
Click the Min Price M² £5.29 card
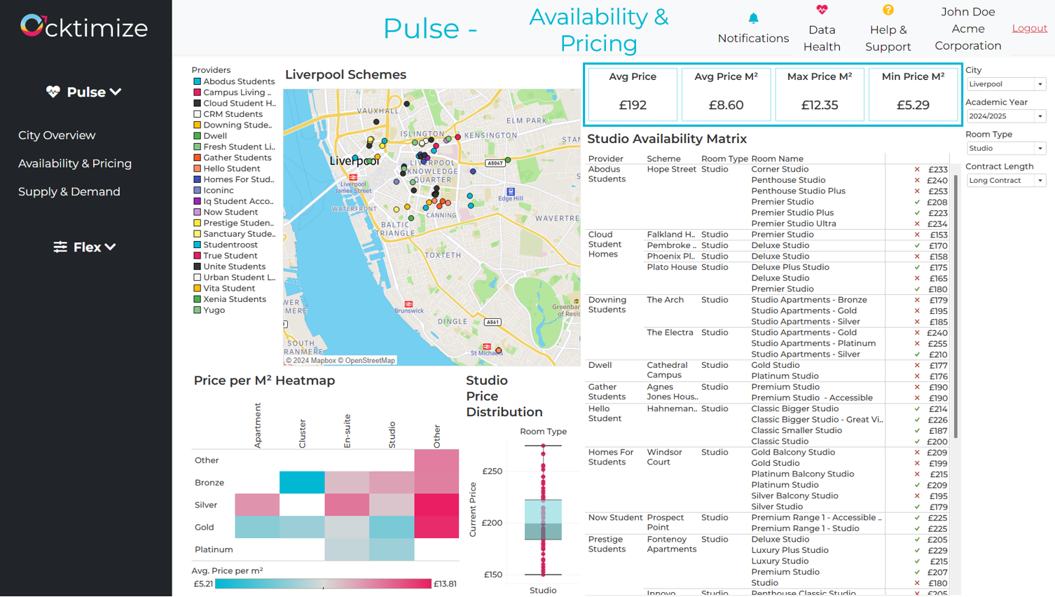pos(913,93)
